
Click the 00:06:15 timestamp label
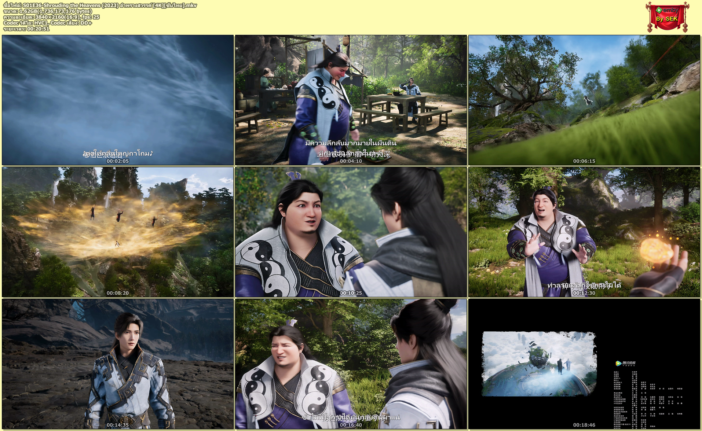[584, 161]
